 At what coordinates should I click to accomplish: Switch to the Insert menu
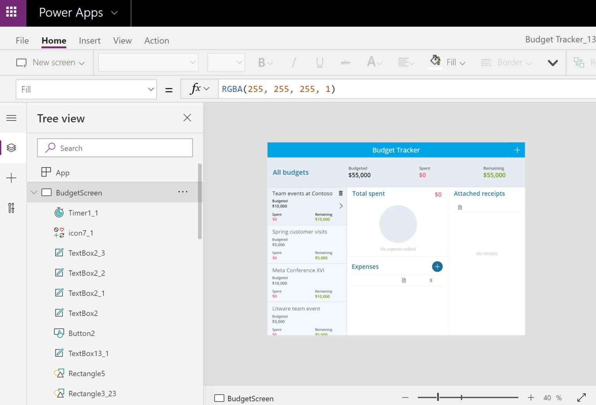tap(90, 40)
